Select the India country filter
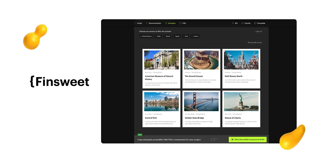 tap(158, 36)
